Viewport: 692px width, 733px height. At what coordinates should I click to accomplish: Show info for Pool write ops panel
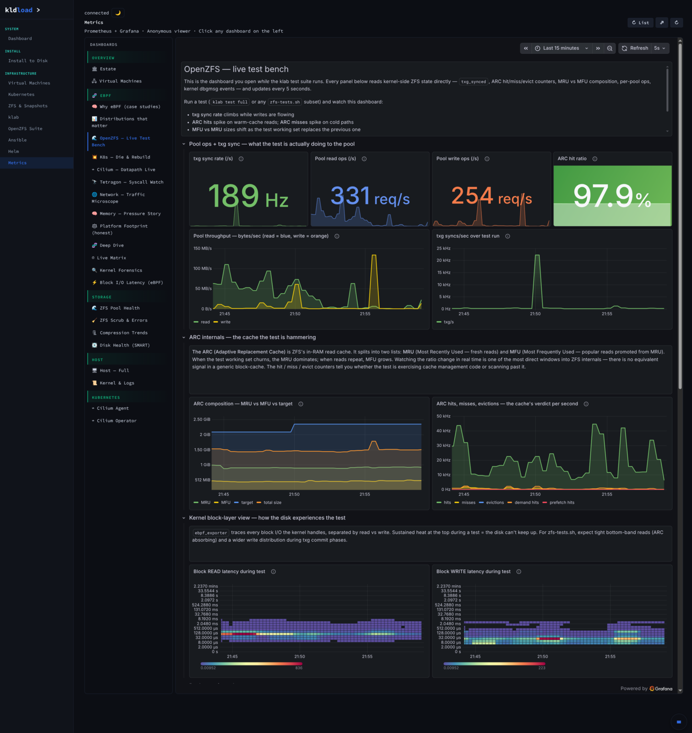(487, 159)
